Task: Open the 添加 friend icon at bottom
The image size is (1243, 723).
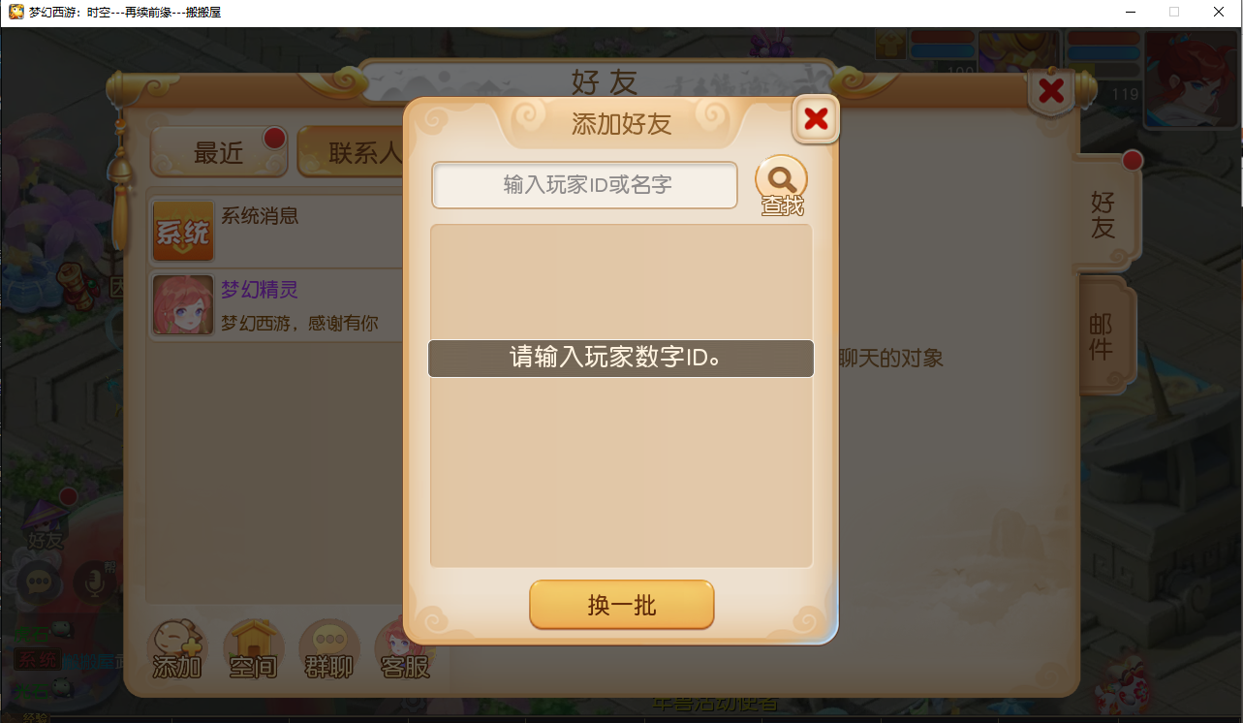Action: coord(176,649)
